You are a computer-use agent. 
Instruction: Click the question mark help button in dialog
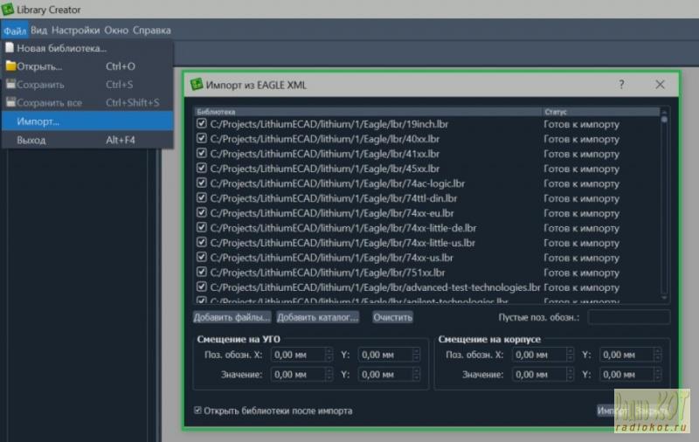621,85
